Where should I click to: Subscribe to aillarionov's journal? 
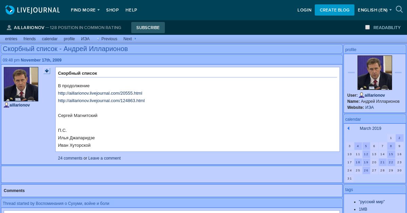pyautogui.click(x=148, y=28)
